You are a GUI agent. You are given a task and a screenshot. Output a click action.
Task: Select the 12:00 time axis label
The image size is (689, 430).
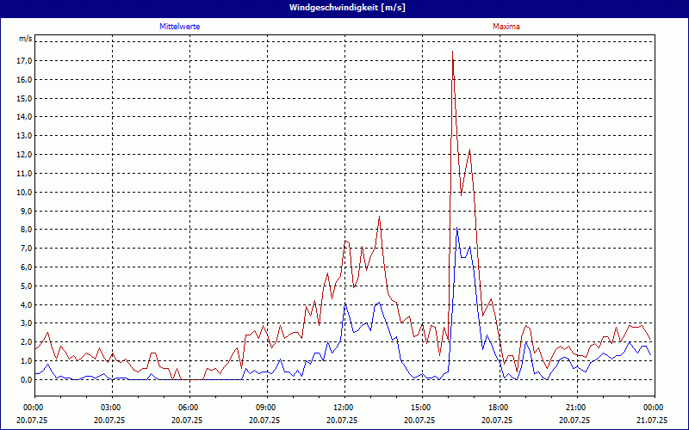pos(344,408)
